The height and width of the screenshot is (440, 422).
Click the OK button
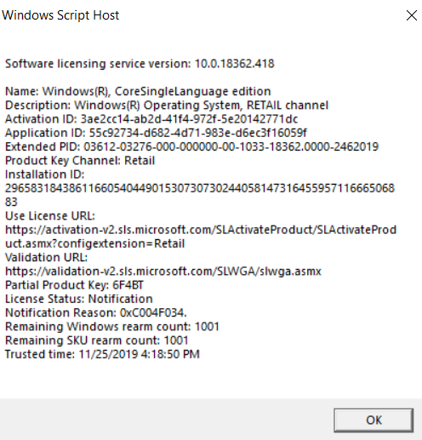coord(374,420)
